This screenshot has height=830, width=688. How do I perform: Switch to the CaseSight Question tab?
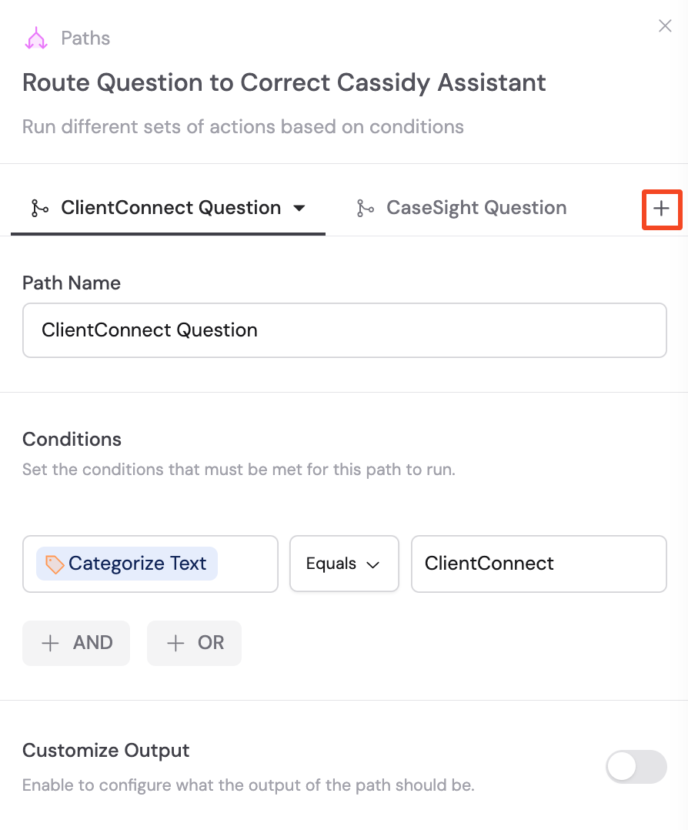pyautogui.click(x=476, y=207)
